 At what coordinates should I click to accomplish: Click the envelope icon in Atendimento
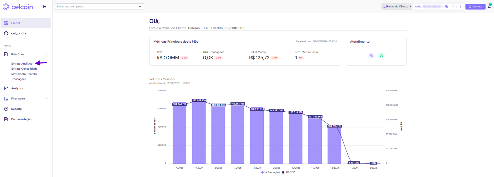371,56
